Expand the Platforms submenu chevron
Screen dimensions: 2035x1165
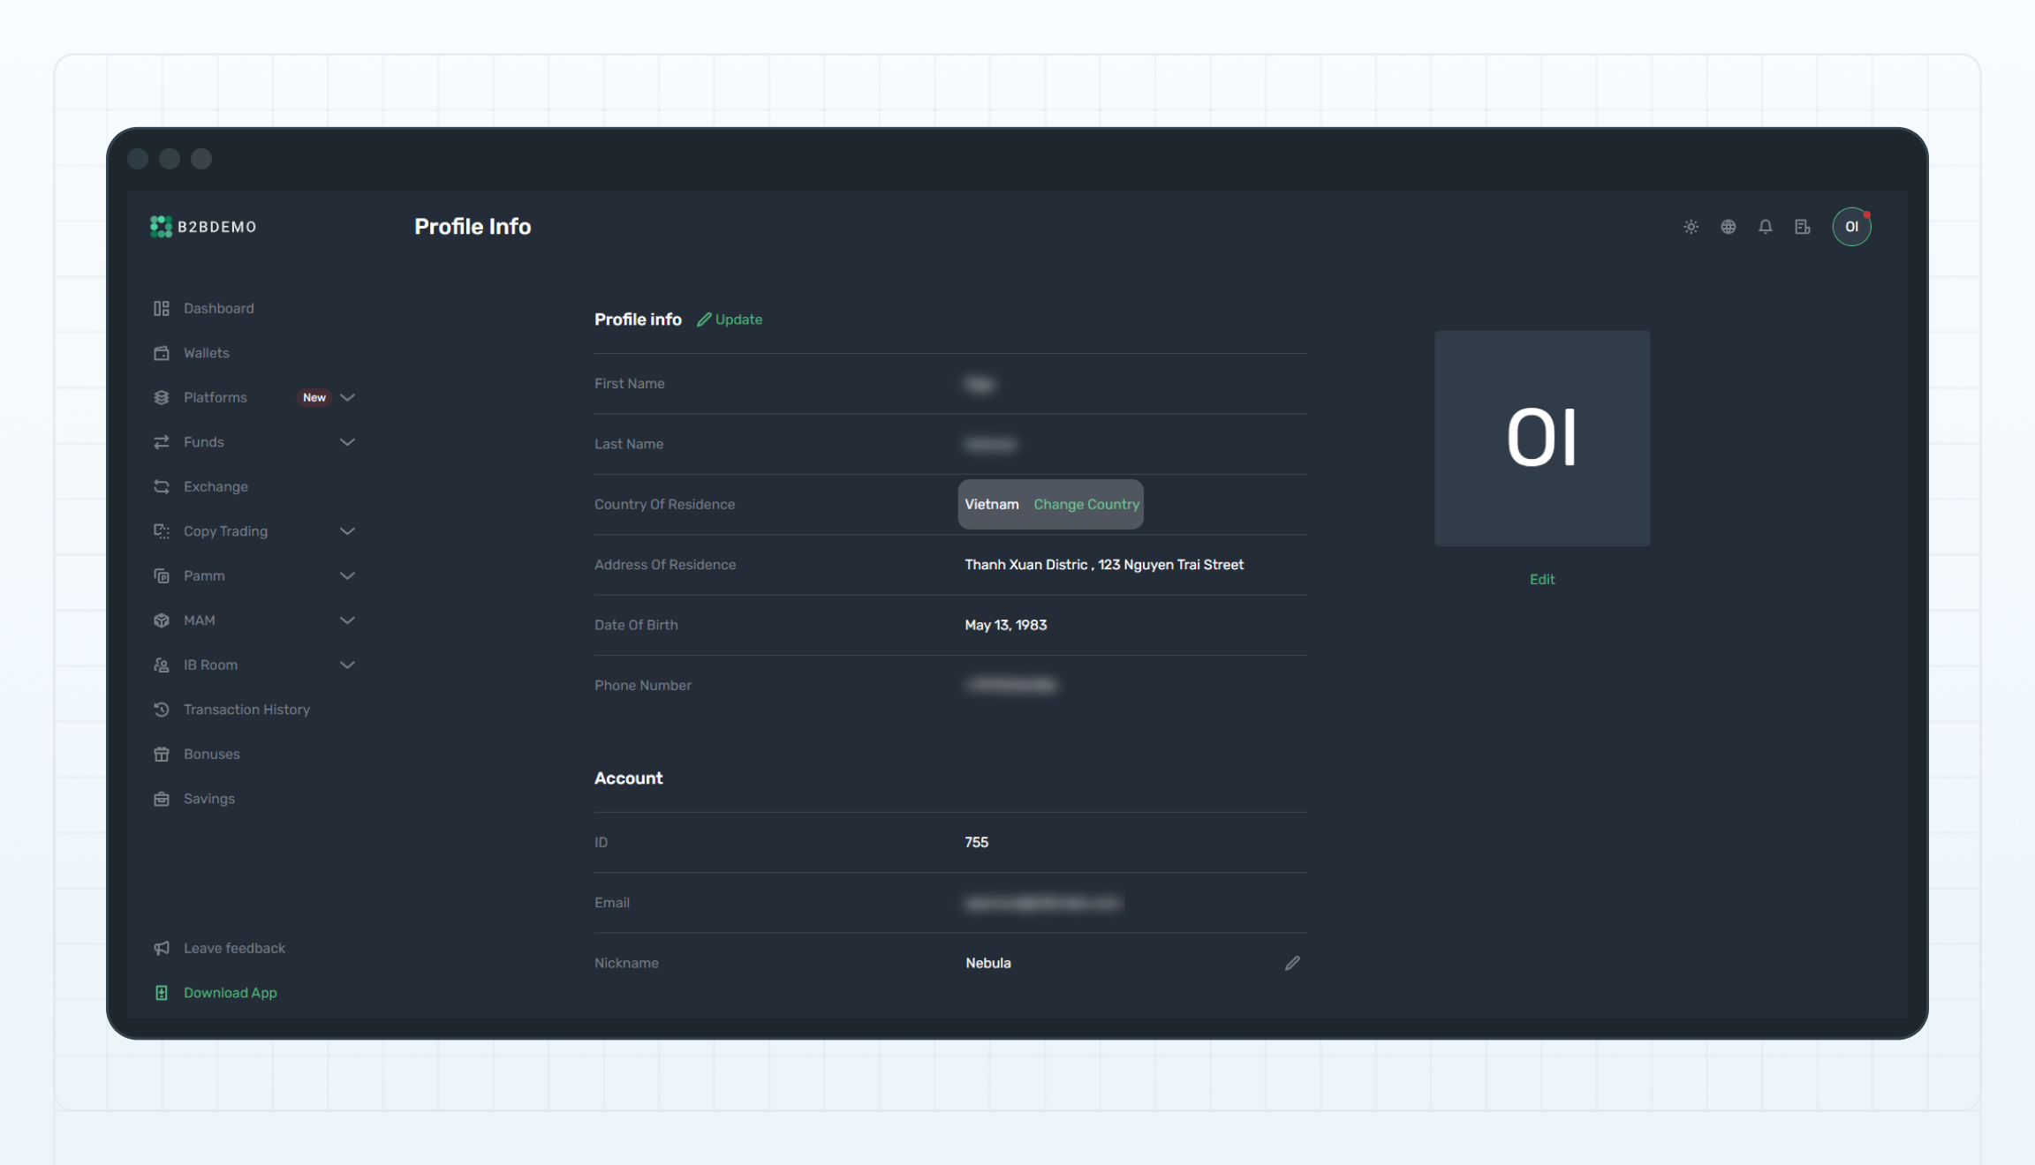pos(347,397)
